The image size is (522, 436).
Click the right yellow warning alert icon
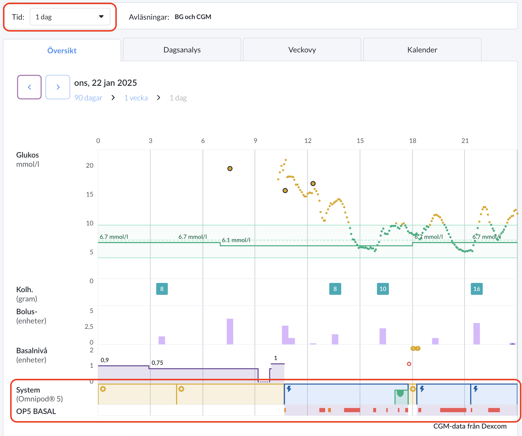[x=418, y=348]
